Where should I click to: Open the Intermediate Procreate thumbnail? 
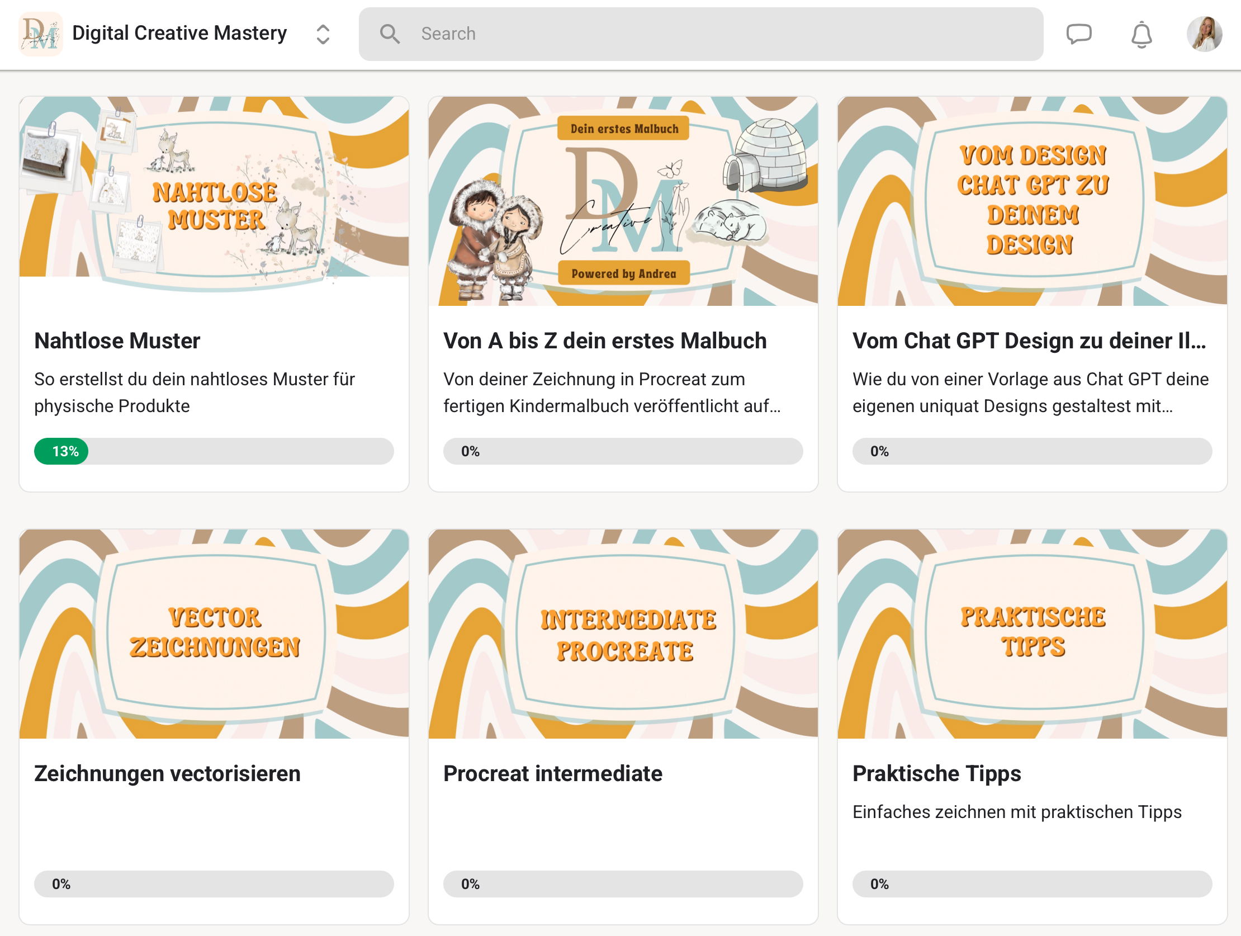tap(623, 634)
